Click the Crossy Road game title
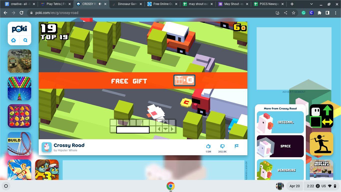Screen dimensions: 341x192 [69, 145]
